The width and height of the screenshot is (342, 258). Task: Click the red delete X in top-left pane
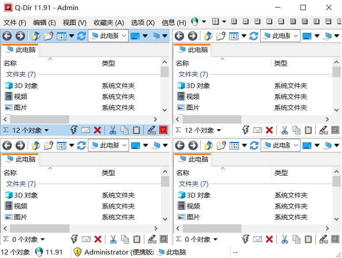[x=98, y=130]
